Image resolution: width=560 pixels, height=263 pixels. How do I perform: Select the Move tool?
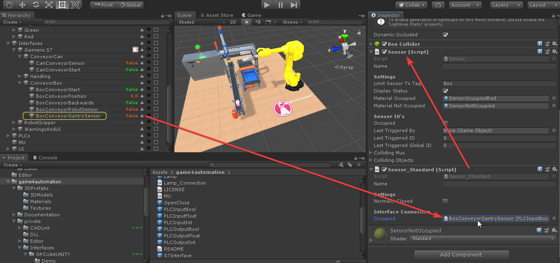coord(22,5)
